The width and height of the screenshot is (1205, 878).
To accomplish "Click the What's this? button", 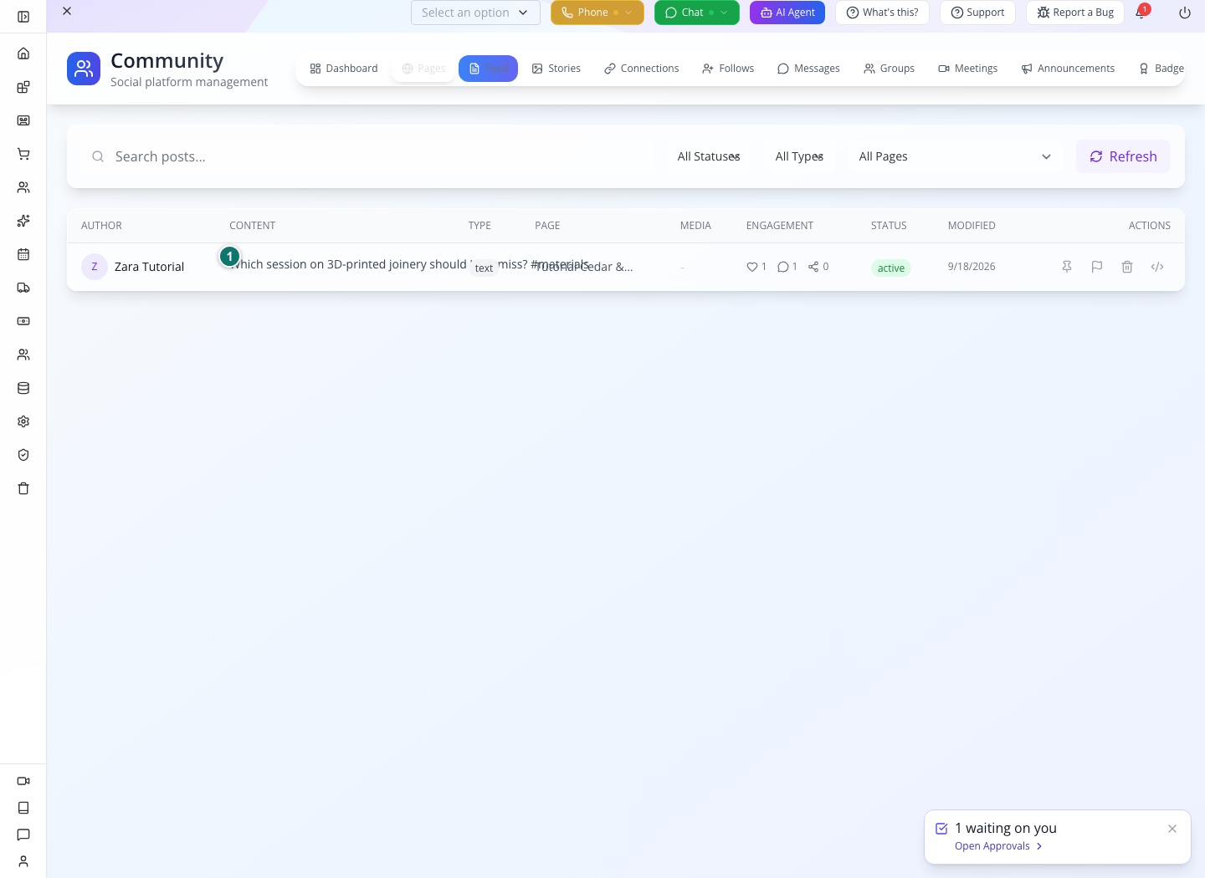I will [882, 13].
